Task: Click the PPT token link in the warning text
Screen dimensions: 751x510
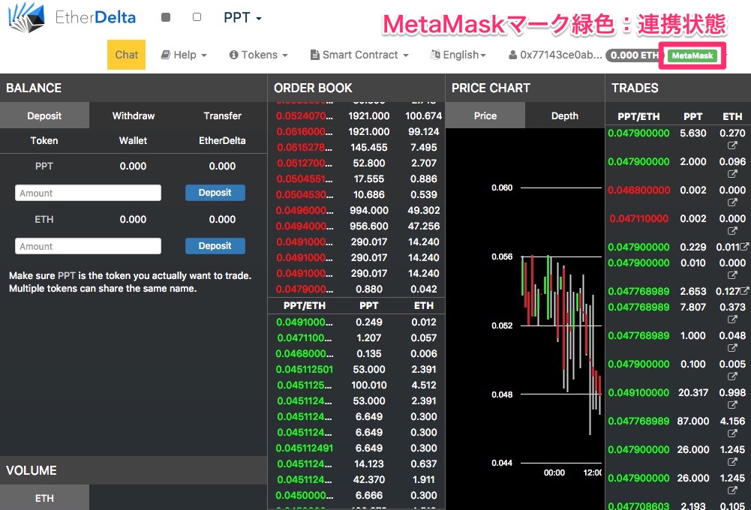Action: tap(67, 276)
